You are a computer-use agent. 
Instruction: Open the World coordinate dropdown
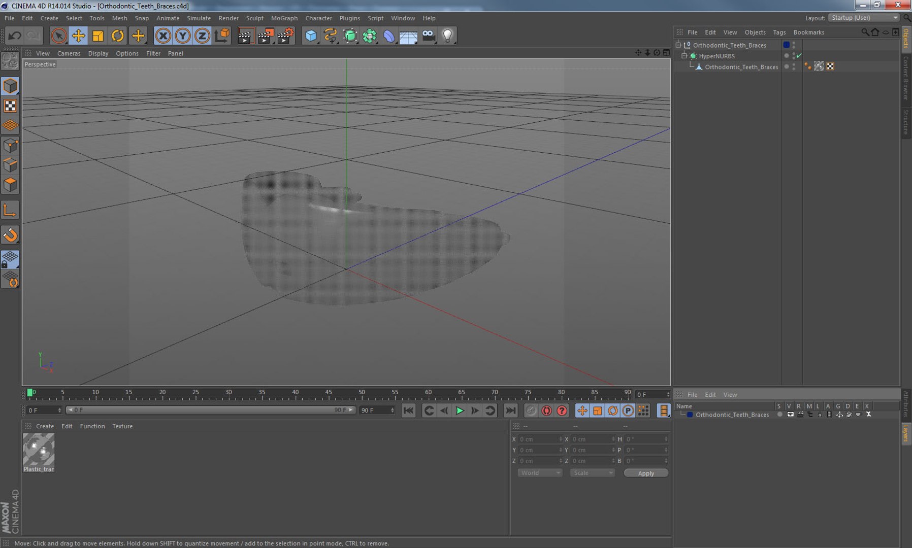pyautogui.click(x=540, y=473)
